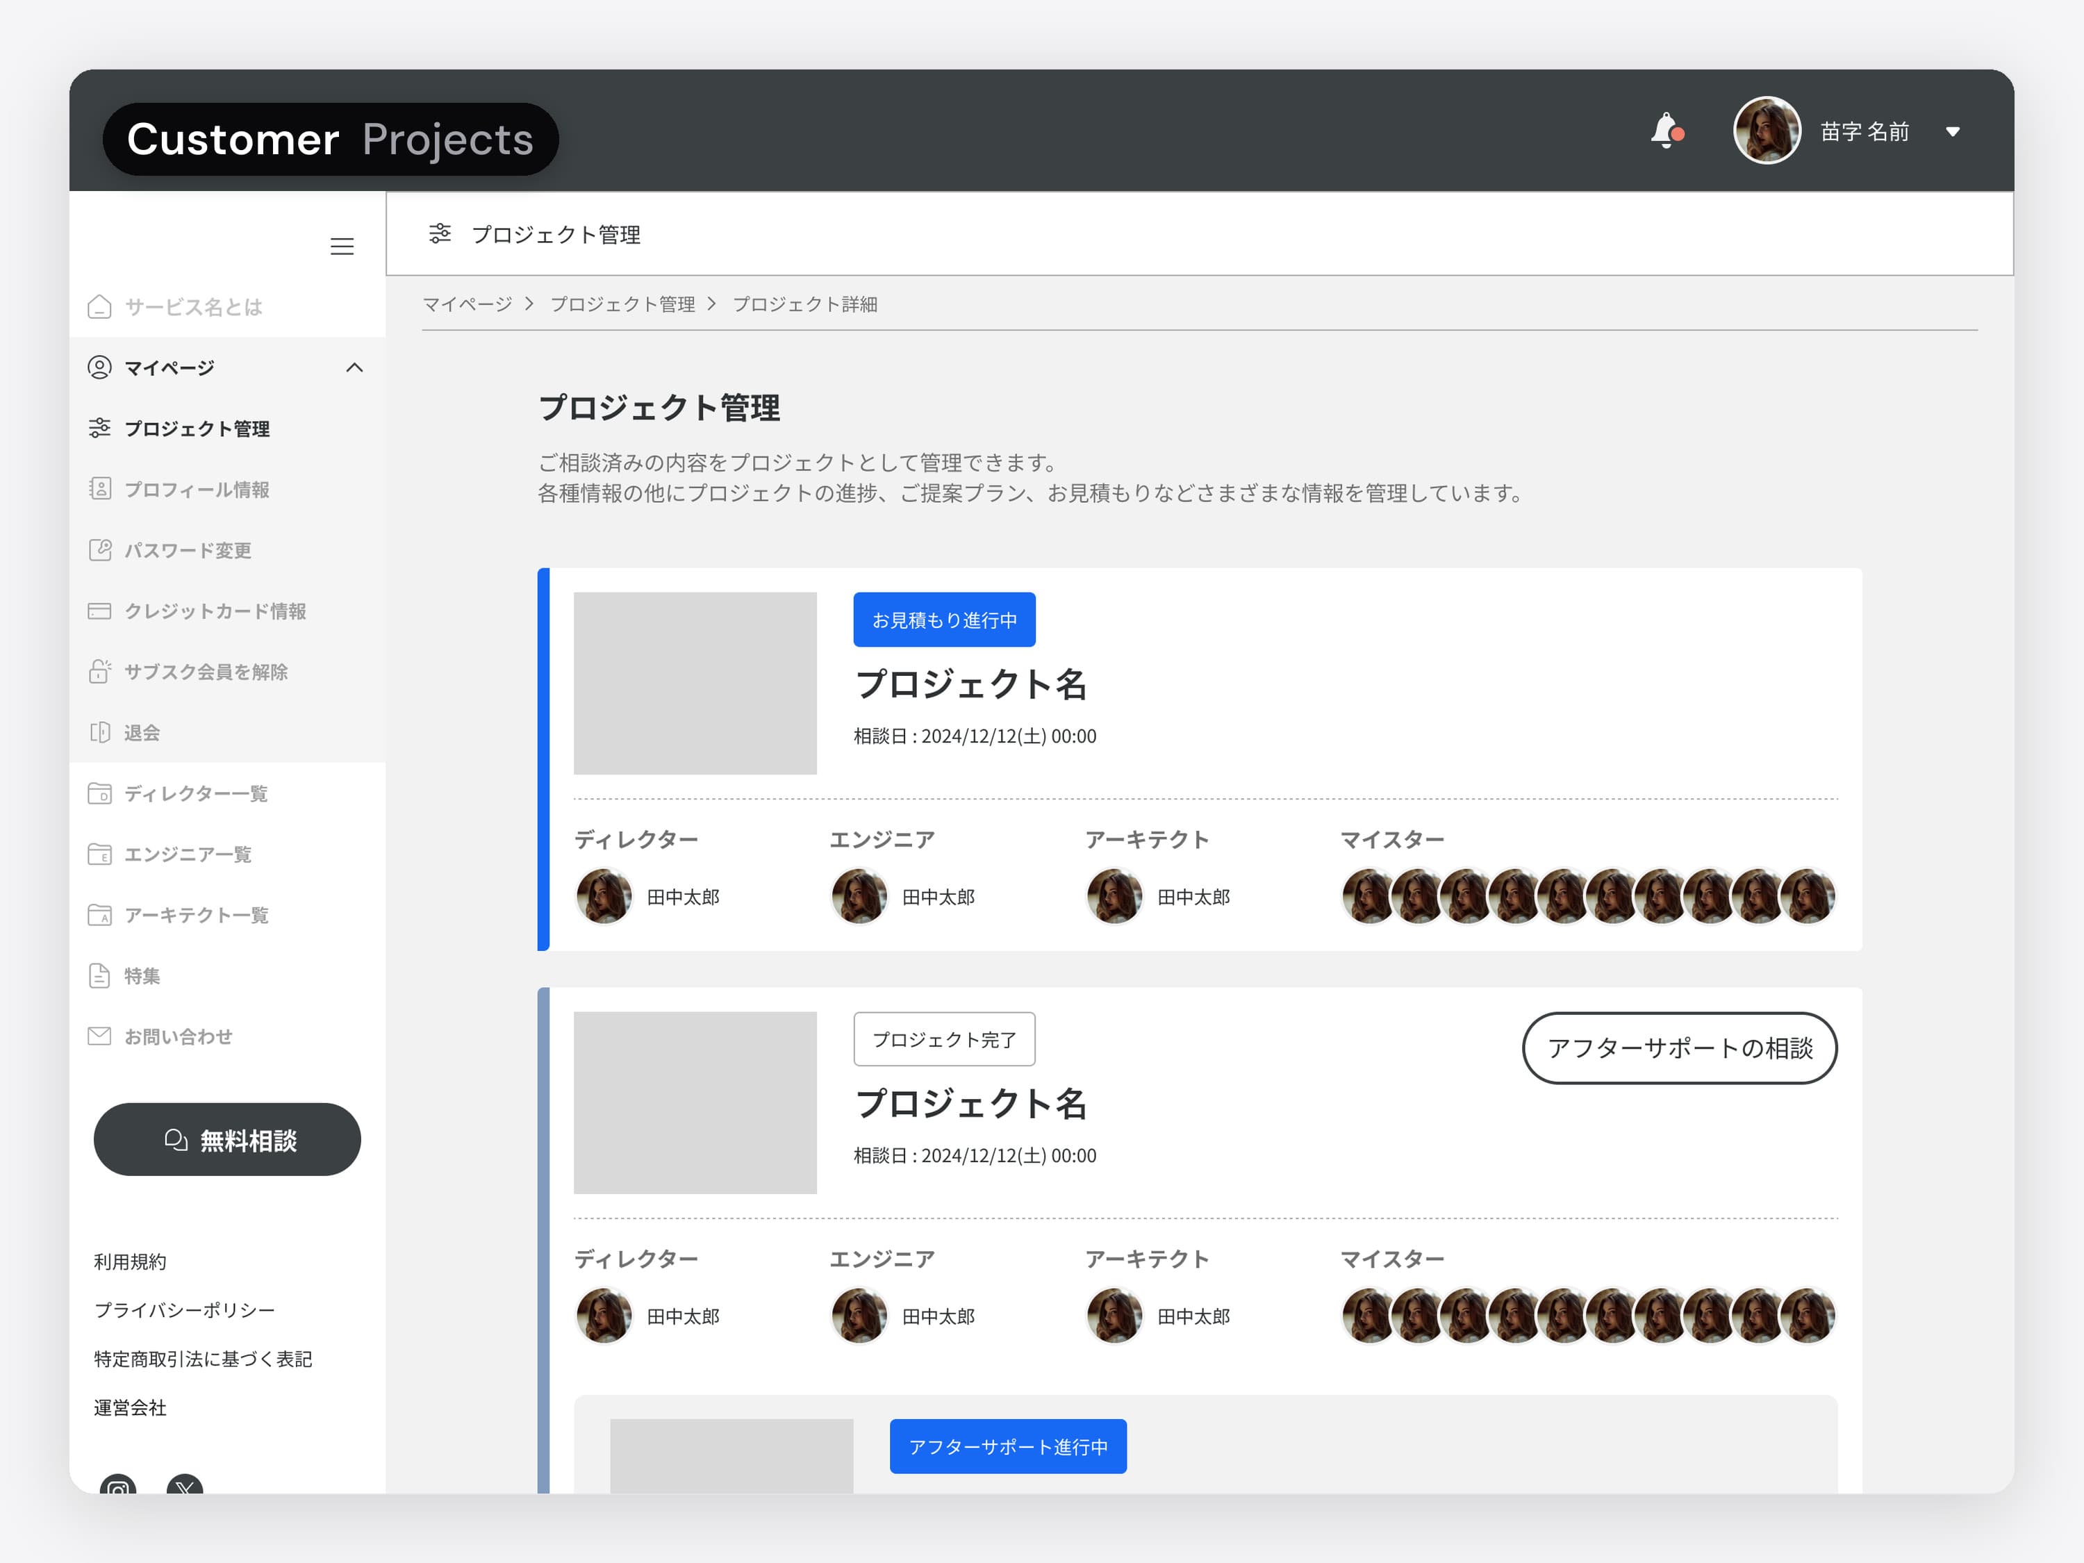Open アーキテクト一覧 in the sidebar

tap(227, 915)
